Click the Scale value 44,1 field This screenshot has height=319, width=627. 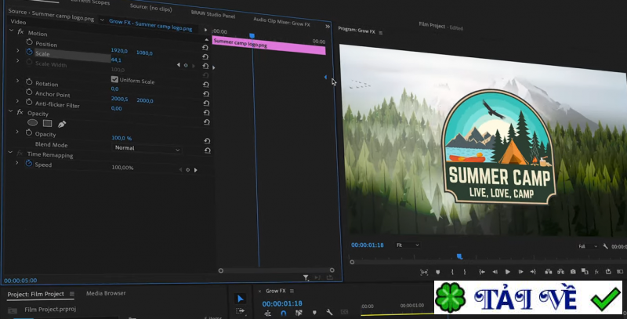[x=116, y=60]
